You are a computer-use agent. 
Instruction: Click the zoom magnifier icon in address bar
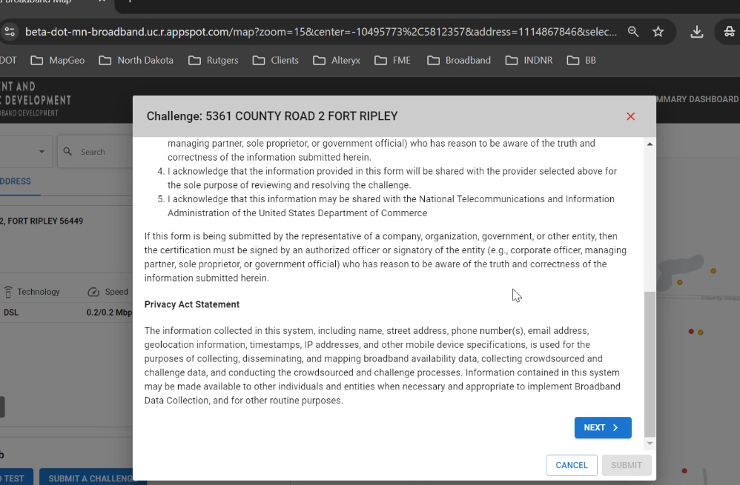pyautogui.click(x=633, y=32)
